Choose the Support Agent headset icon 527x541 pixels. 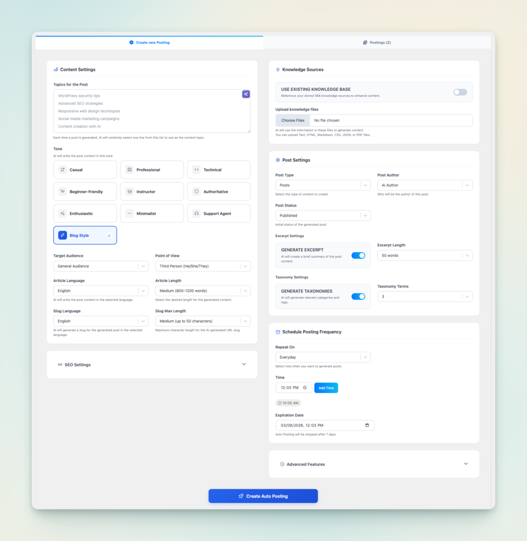[196, 213]
